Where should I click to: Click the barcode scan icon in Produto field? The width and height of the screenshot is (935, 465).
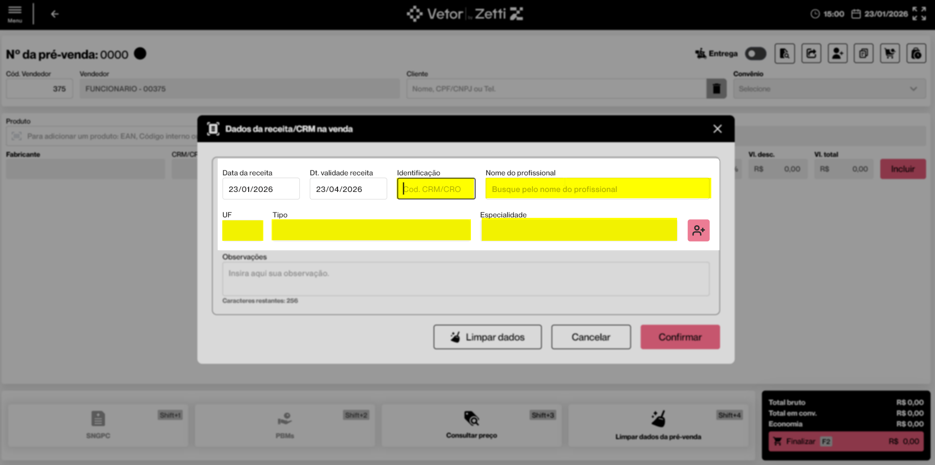click(x=17, y=136)
